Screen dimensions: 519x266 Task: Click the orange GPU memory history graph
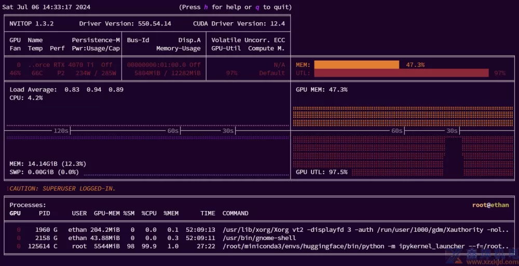(403, 117)
